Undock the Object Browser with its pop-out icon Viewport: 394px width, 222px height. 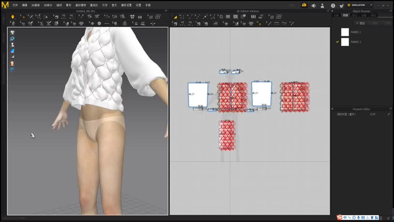[x=391, y=11]
